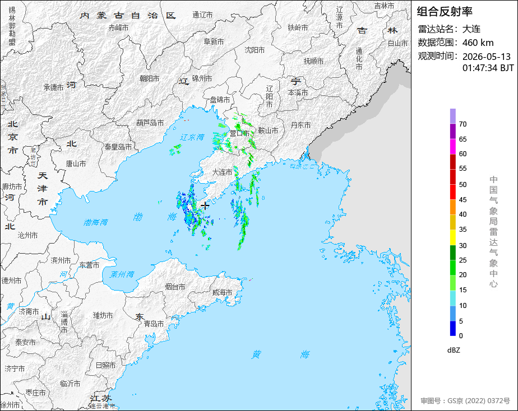
Task: Click the 铁岭市 city label
Action: [298, 27]
